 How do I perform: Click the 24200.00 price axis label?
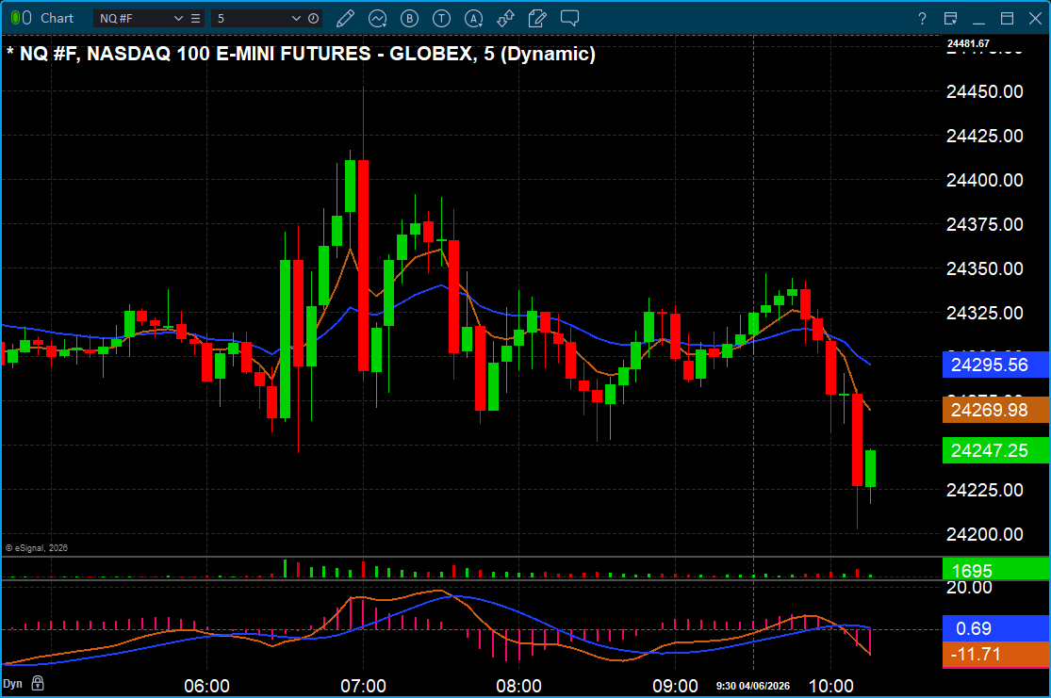coord(985,534)
